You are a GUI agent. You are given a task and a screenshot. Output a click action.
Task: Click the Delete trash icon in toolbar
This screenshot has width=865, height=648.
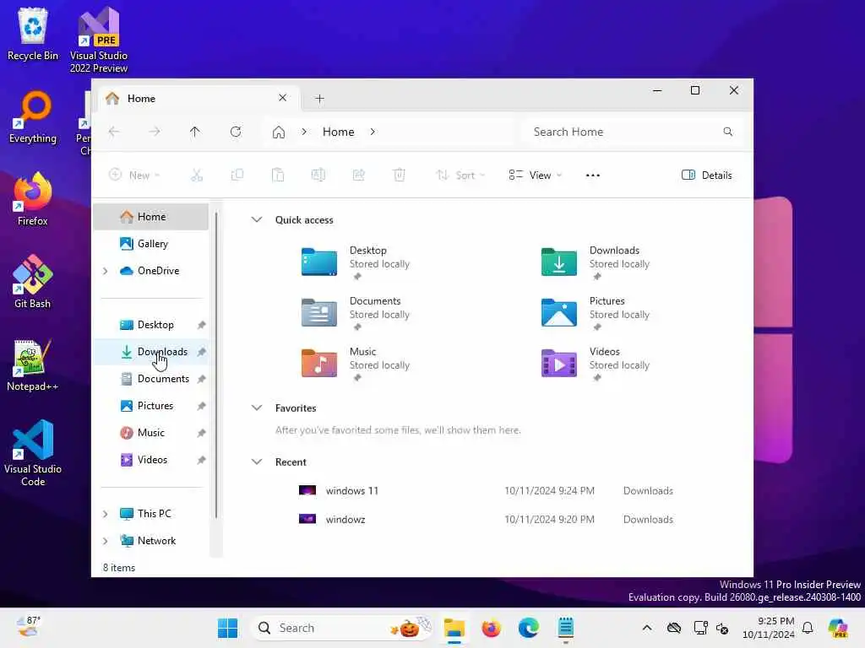click(400, 175)
